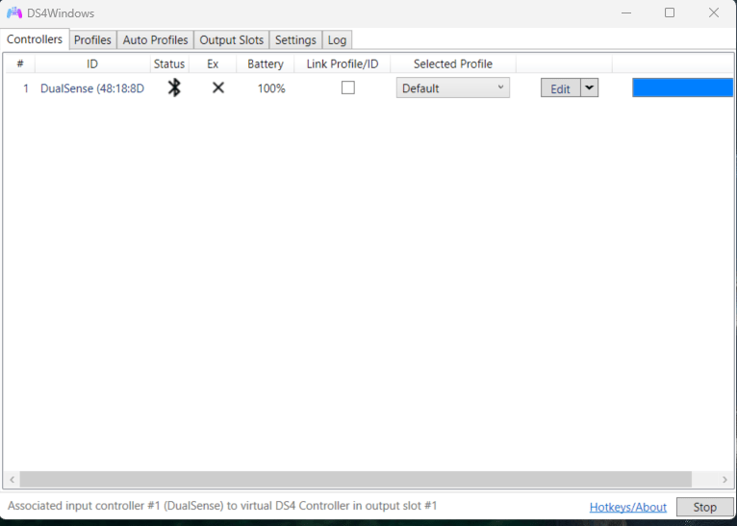Open the Profiles tab
737x526 pixels.
pyautogui.click(x=92, y=40)
